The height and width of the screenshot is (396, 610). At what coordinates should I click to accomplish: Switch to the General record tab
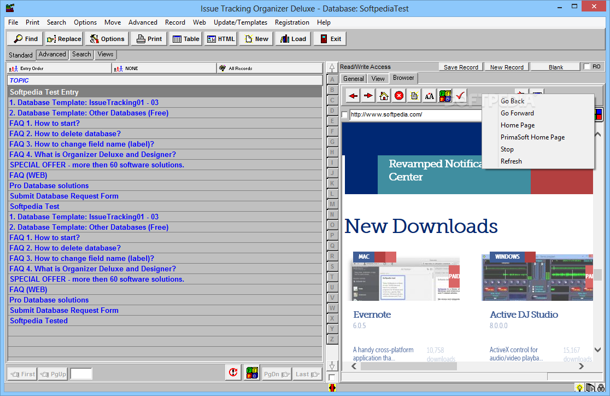(354, 79)
